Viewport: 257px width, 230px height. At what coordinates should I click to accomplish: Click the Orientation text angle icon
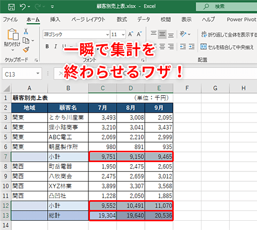pos(183,34)
